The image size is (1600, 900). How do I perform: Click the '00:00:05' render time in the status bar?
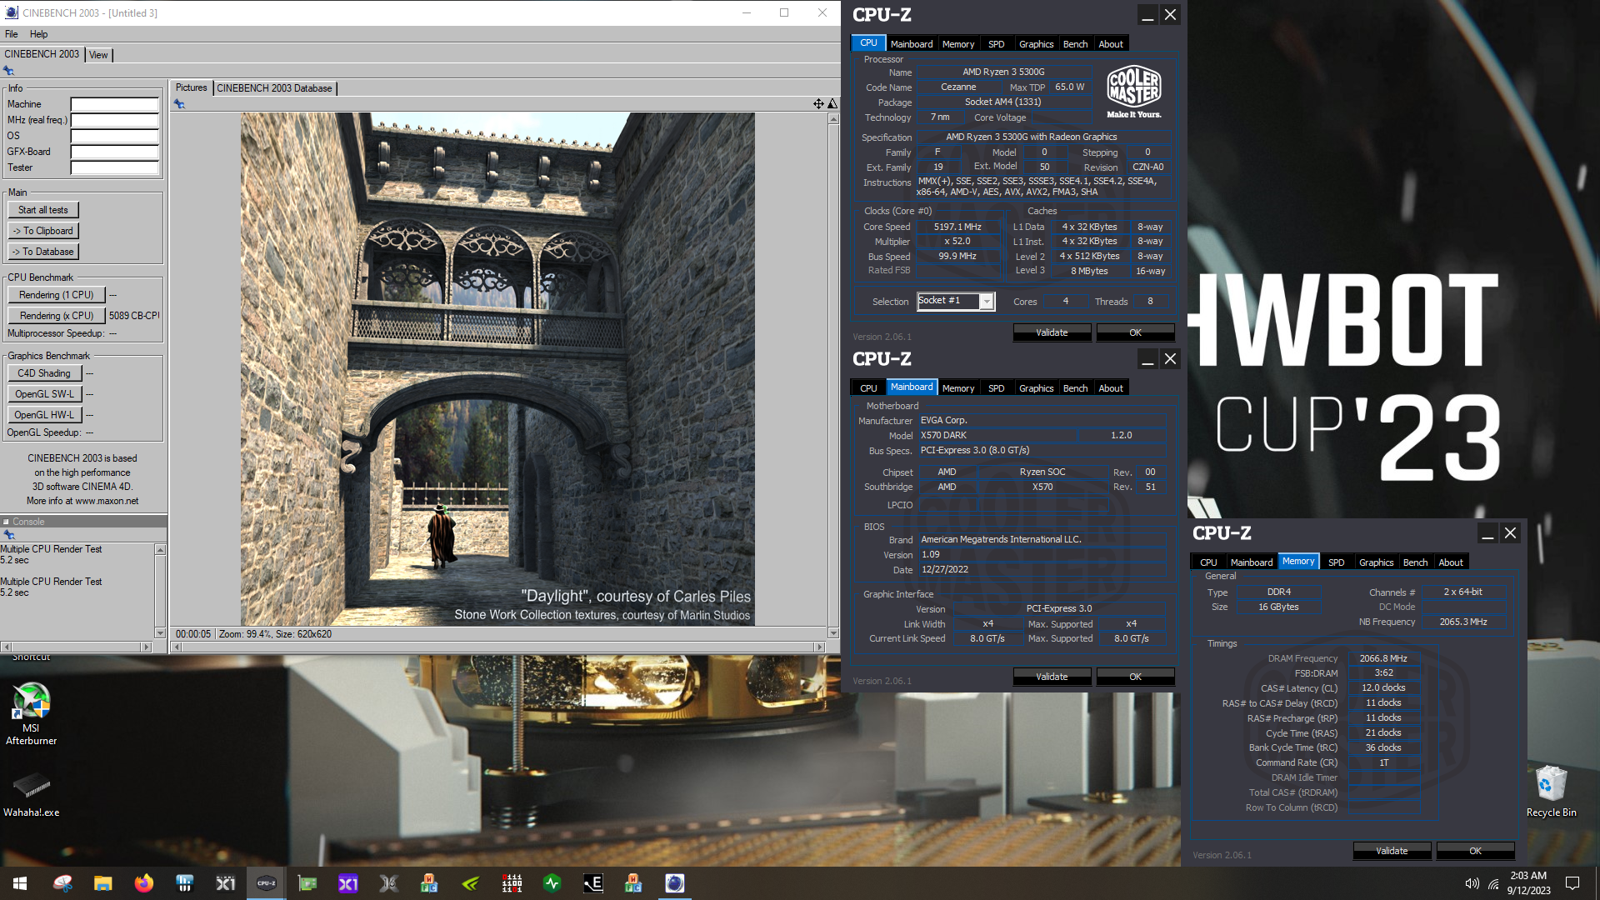(193, 634)
